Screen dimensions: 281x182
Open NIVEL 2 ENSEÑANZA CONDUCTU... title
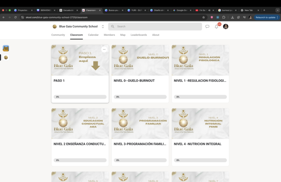(x=80, y=144)
